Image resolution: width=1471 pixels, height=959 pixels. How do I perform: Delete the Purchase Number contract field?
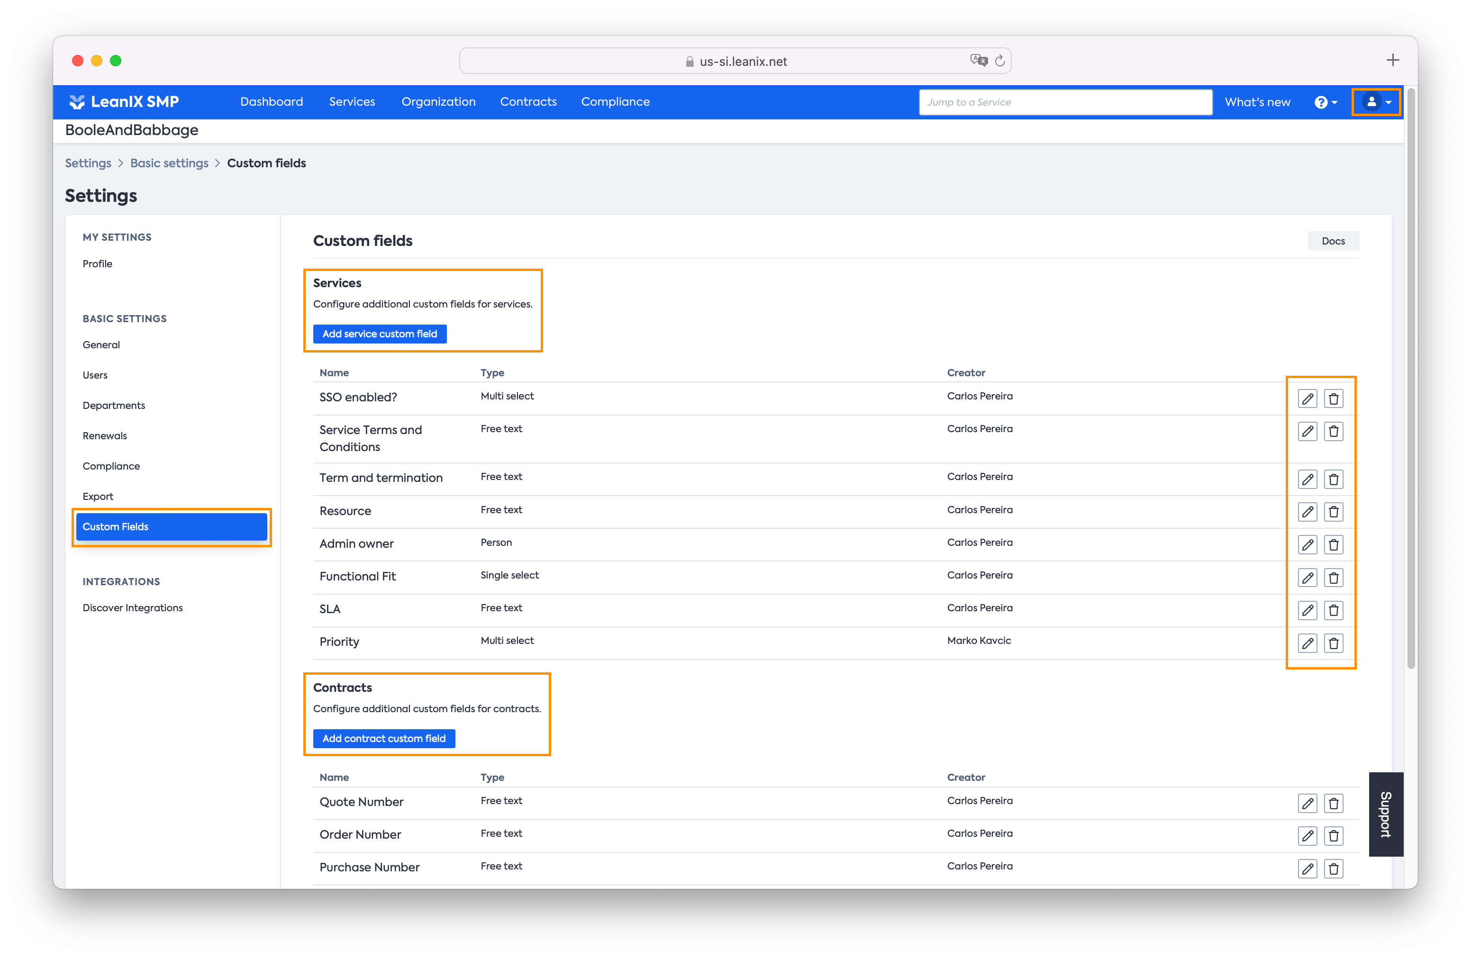pyautogui.click(x=1333, y=869)
